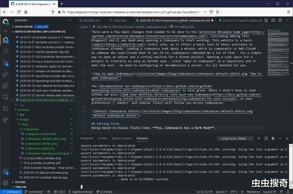Screen dimensions: 293x194
Task: Open markdown preview to the side
Action: tap(273, 21)
